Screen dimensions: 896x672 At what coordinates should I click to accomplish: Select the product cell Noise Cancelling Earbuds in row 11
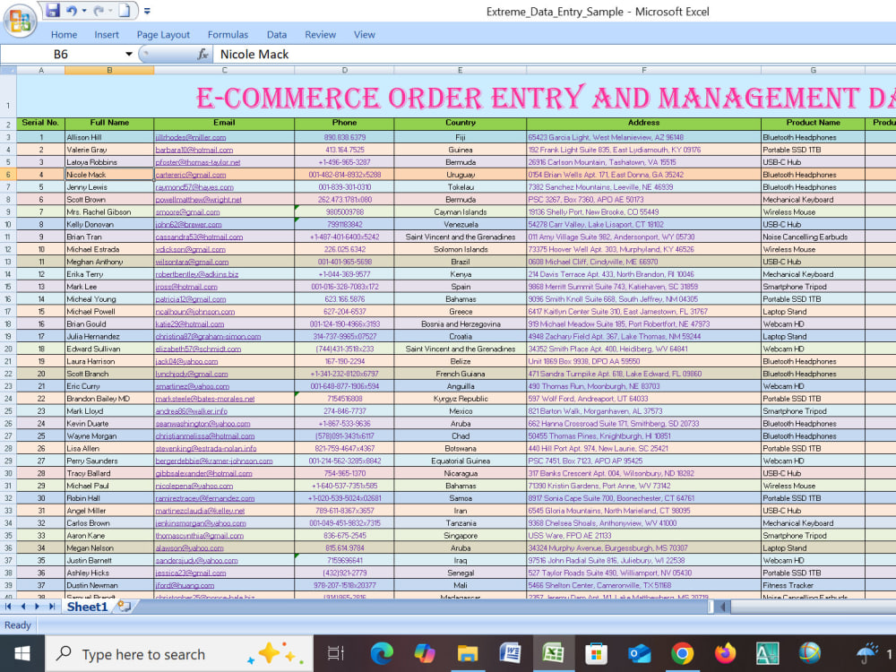(x=813, y=237)
